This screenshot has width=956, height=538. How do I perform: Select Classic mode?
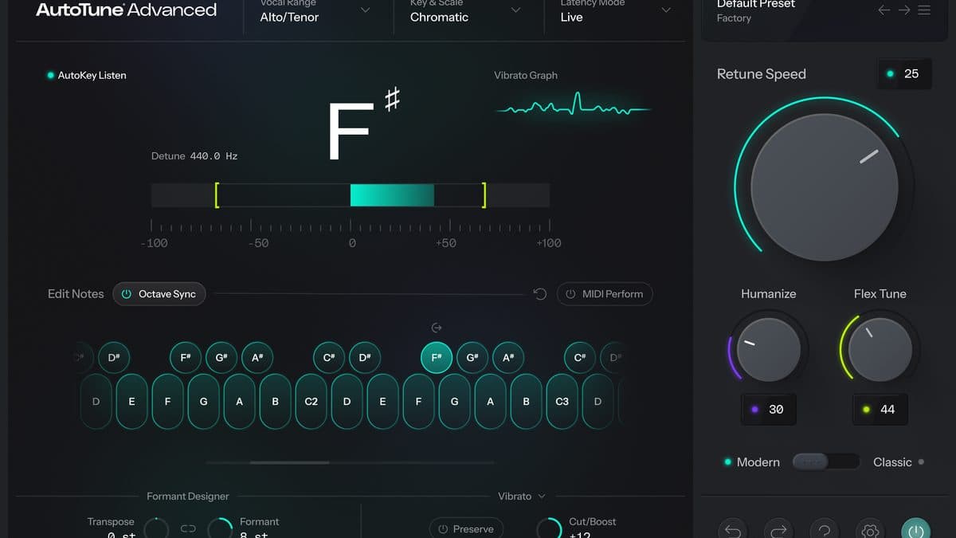pyautogui.click(x=899, y=462)
